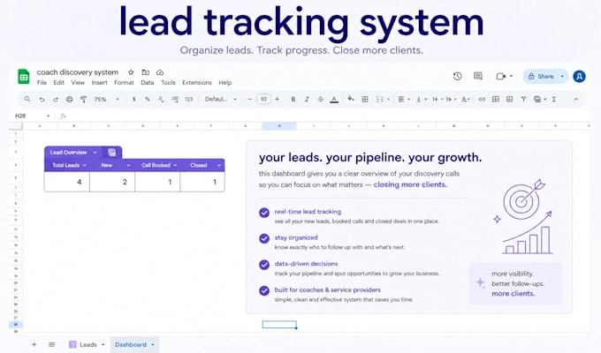Viewport: 601px width, 353px height.
Task: Open the 75% zoom dropdown
Action: point(107,99)
